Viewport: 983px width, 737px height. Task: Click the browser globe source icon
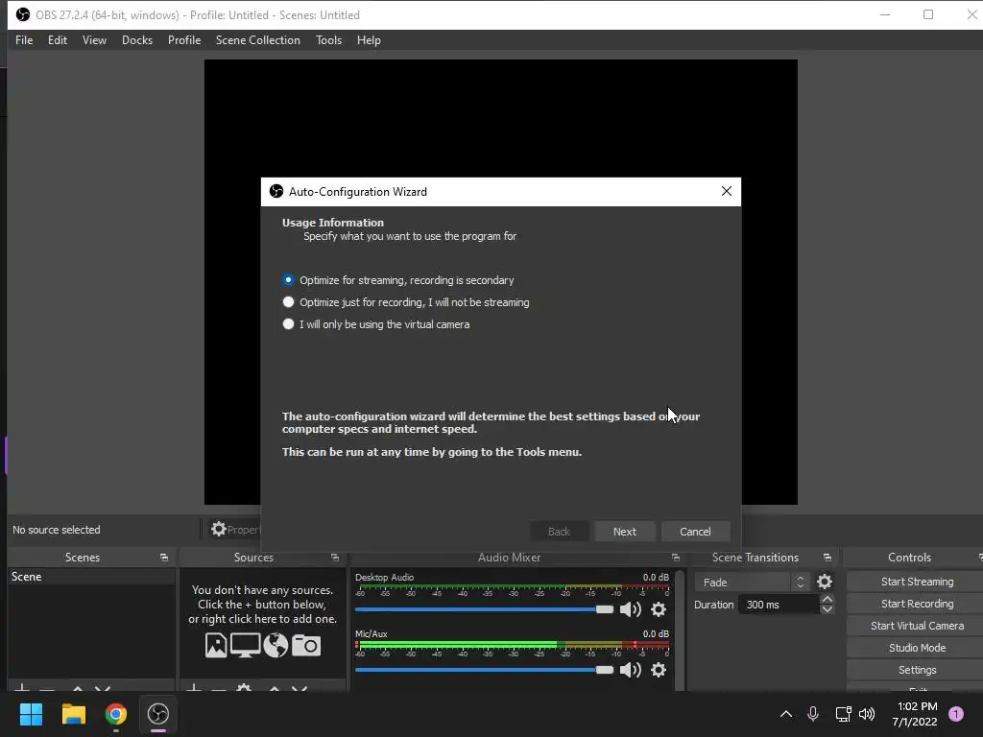pyautogui.click(x=276, y=646)
